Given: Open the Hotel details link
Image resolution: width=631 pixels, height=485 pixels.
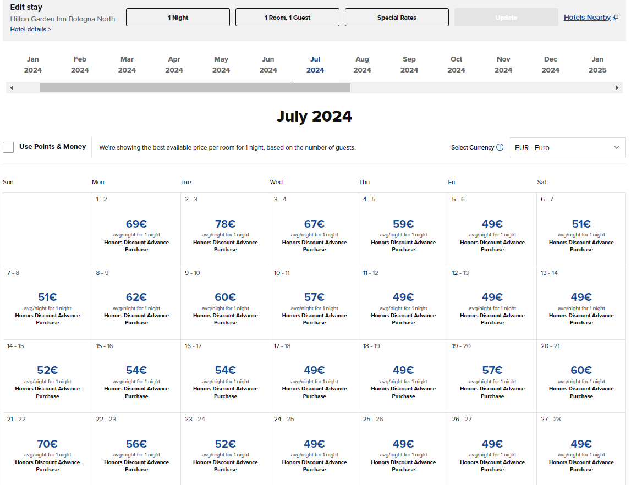Looking at the screenshot, I should point(31,29).
